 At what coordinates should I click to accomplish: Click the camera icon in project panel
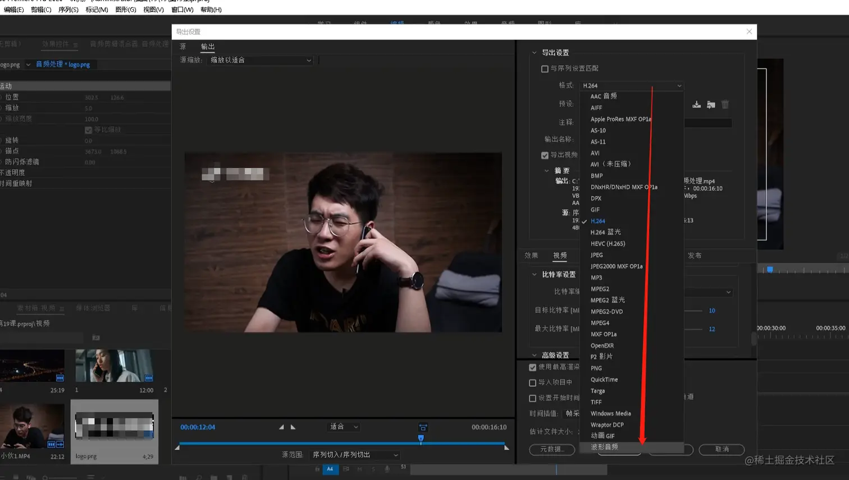pos(96,338)
